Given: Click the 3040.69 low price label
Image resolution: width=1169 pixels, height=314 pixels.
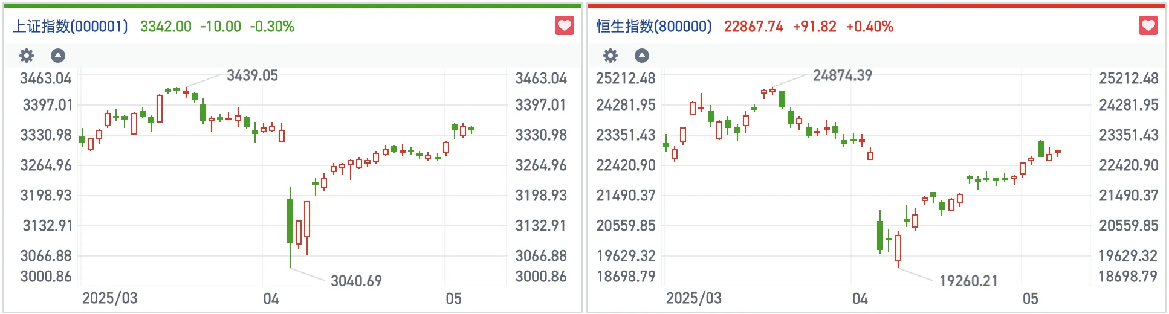Looking at the screenshot, I should (x=356, y=281).
